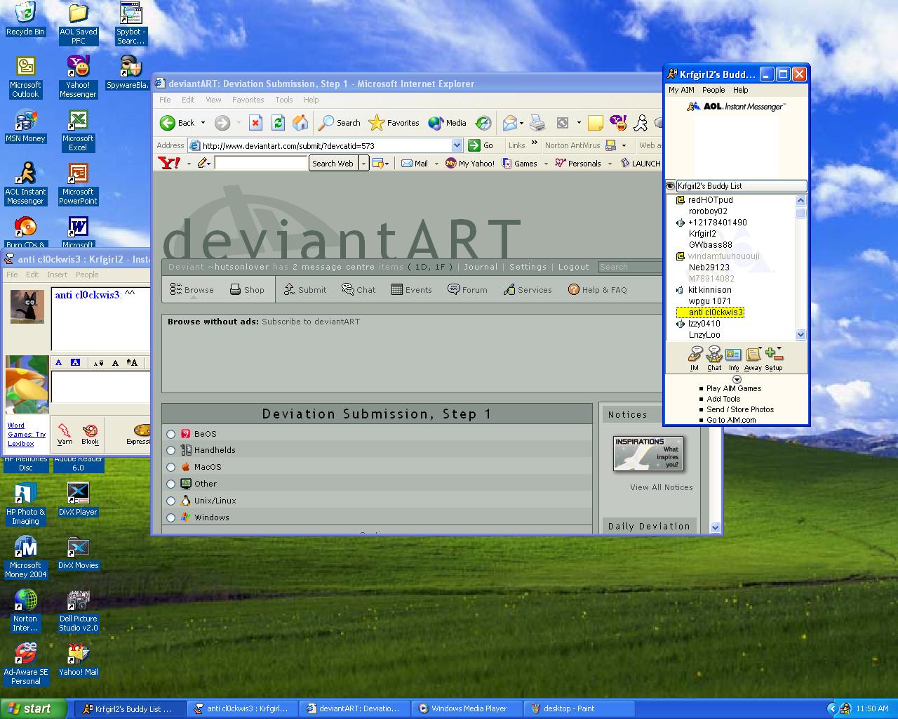Open Yahoo! Messenger desktop icon
Screen dimensions: 898x719
click(x=78, y=77)
